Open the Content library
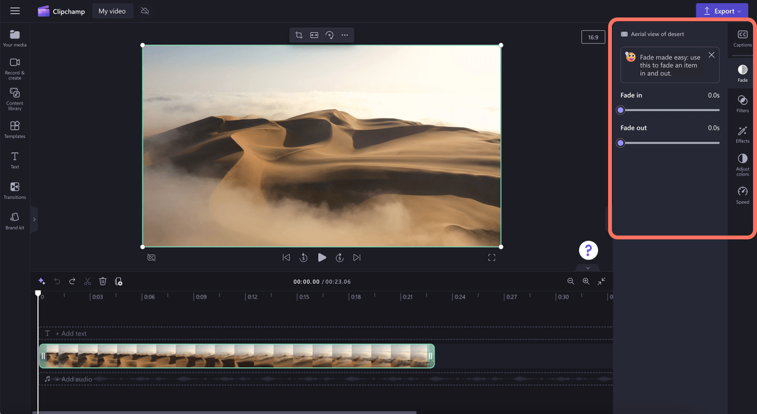The height and width of the screenshot is (414, 757). pos(15,99)
